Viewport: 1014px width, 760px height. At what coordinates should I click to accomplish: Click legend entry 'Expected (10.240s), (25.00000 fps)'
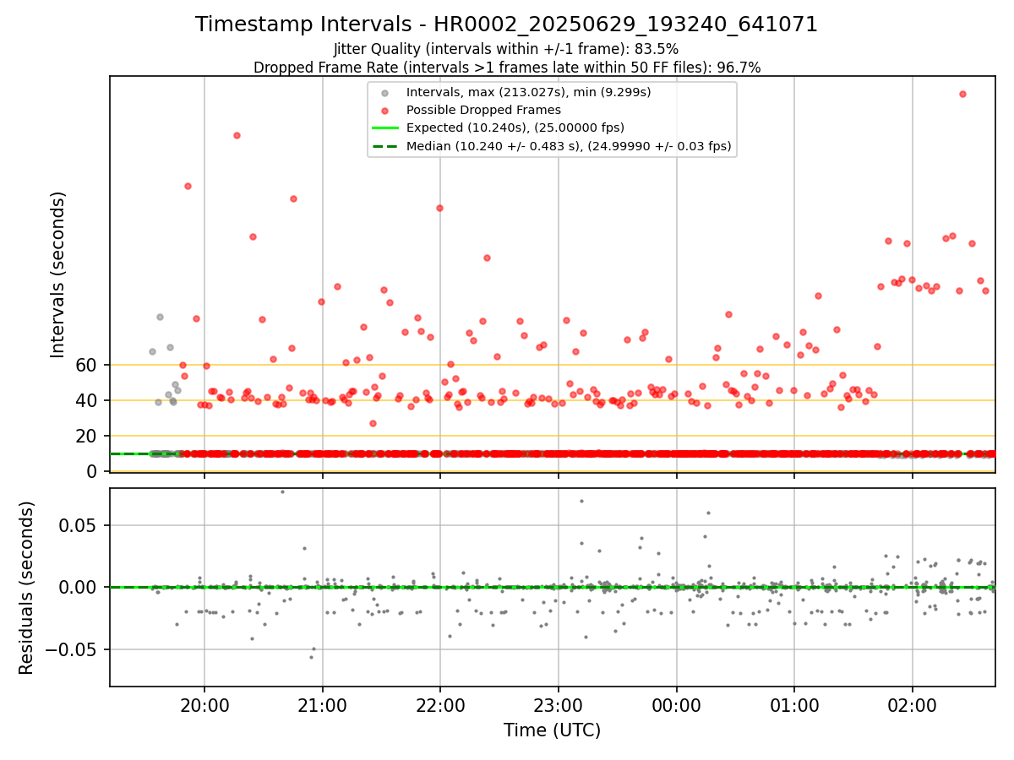515,128
